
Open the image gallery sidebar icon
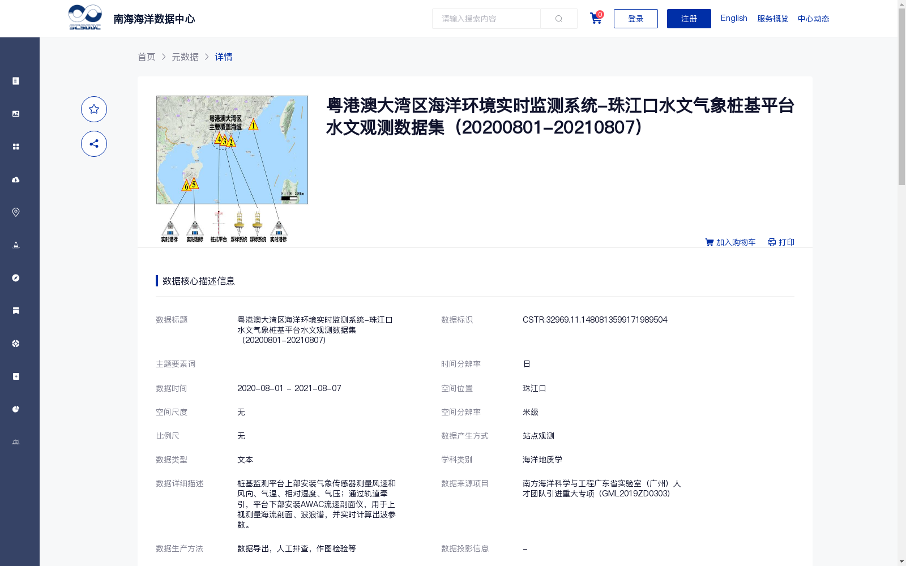click(16, 114)
